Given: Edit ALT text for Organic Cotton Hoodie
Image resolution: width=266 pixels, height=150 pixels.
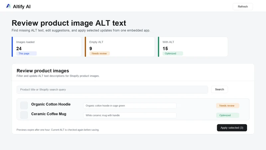Looking at the screenshot, I should [x=130, y=106].
